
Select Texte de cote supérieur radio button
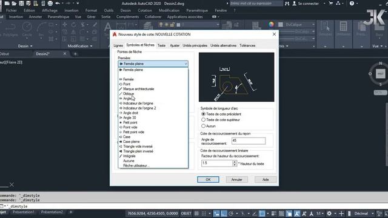click(x=204, y=120)
